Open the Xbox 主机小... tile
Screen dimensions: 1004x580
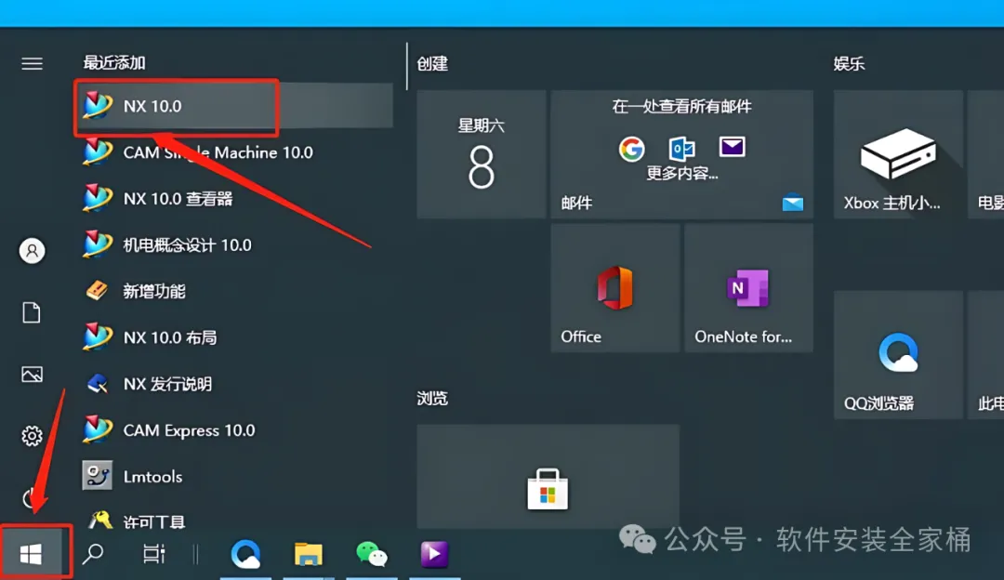[898, 154]
